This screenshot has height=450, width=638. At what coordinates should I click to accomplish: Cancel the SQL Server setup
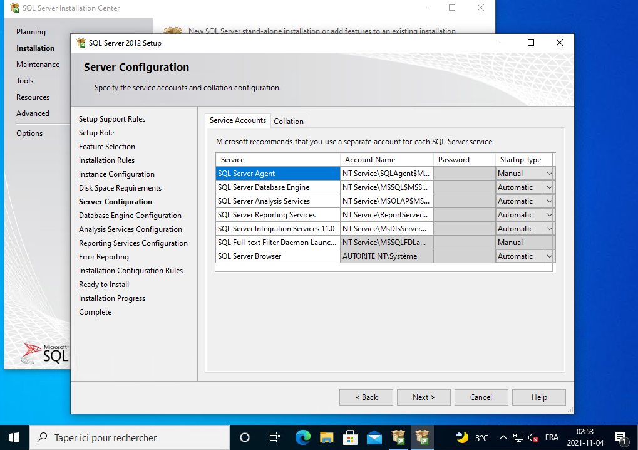tap(481, 397)
